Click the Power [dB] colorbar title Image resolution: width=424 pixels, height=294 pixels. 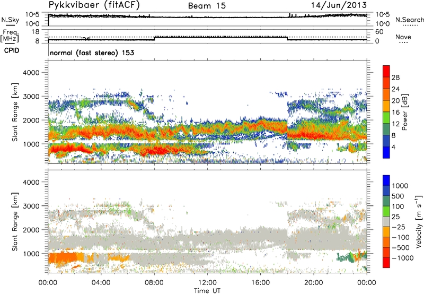[x=404, y=112]
